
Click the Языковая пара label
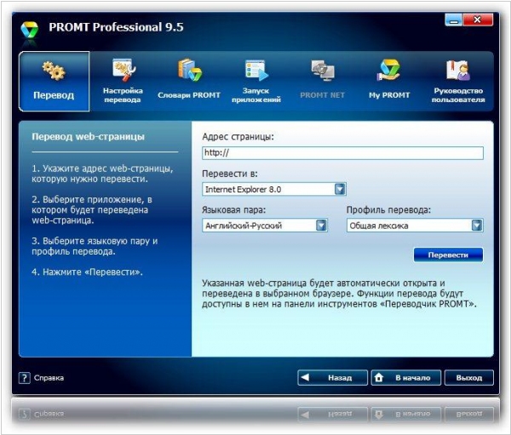[233, 210]
